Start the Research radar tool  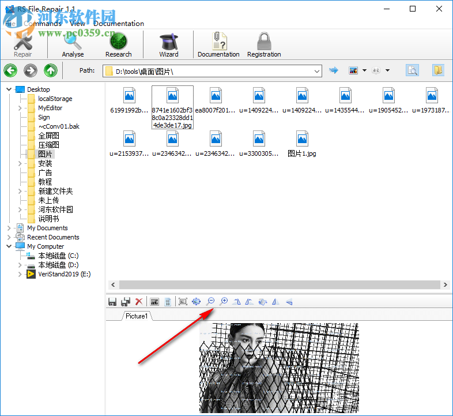(x=119, y=45)
